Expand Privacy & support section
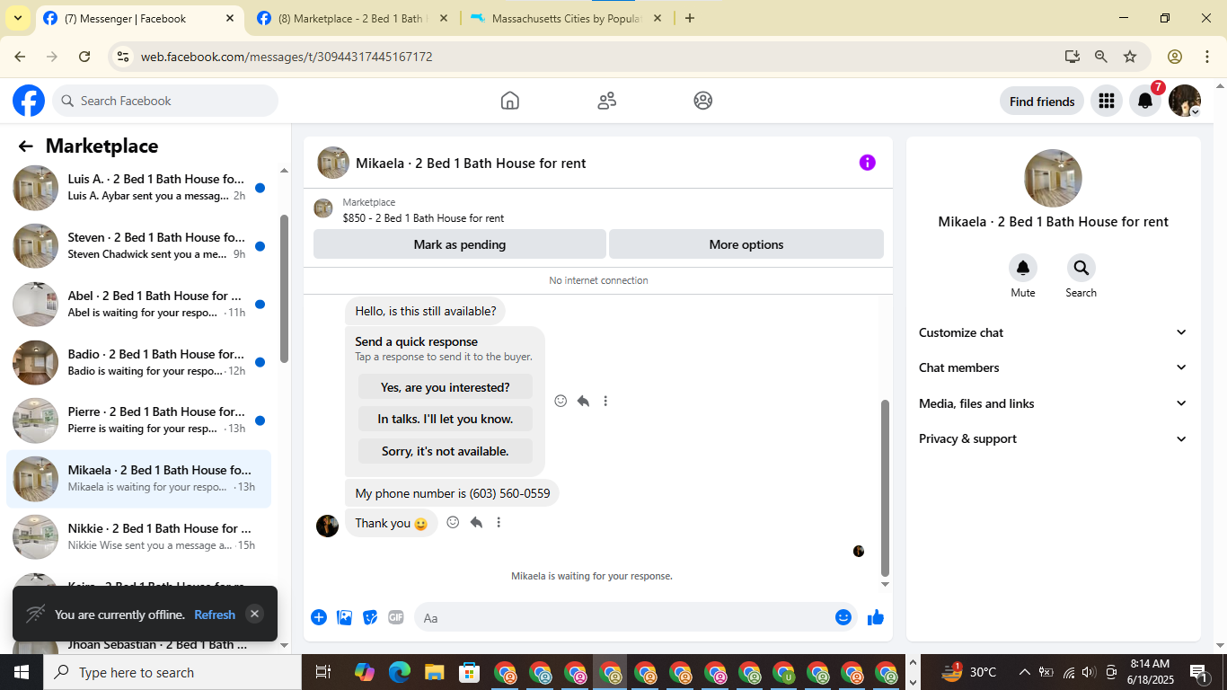 [1053, 438]
